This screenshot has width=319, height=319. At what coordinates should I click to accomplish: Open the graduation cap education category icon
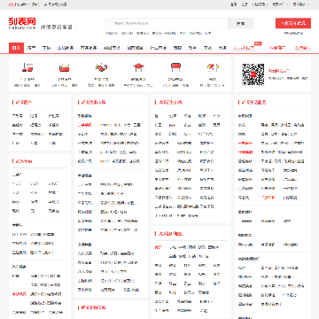[138, 67]
